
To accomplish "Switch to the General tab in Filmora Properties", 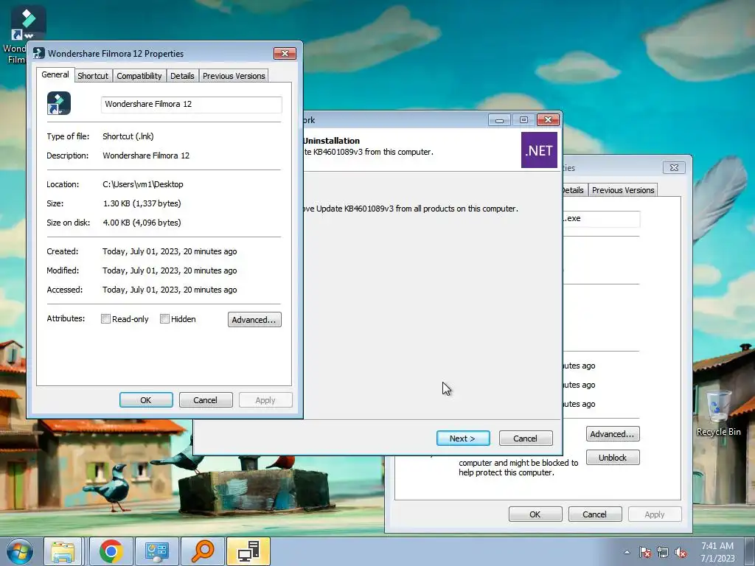I will 55,74.
